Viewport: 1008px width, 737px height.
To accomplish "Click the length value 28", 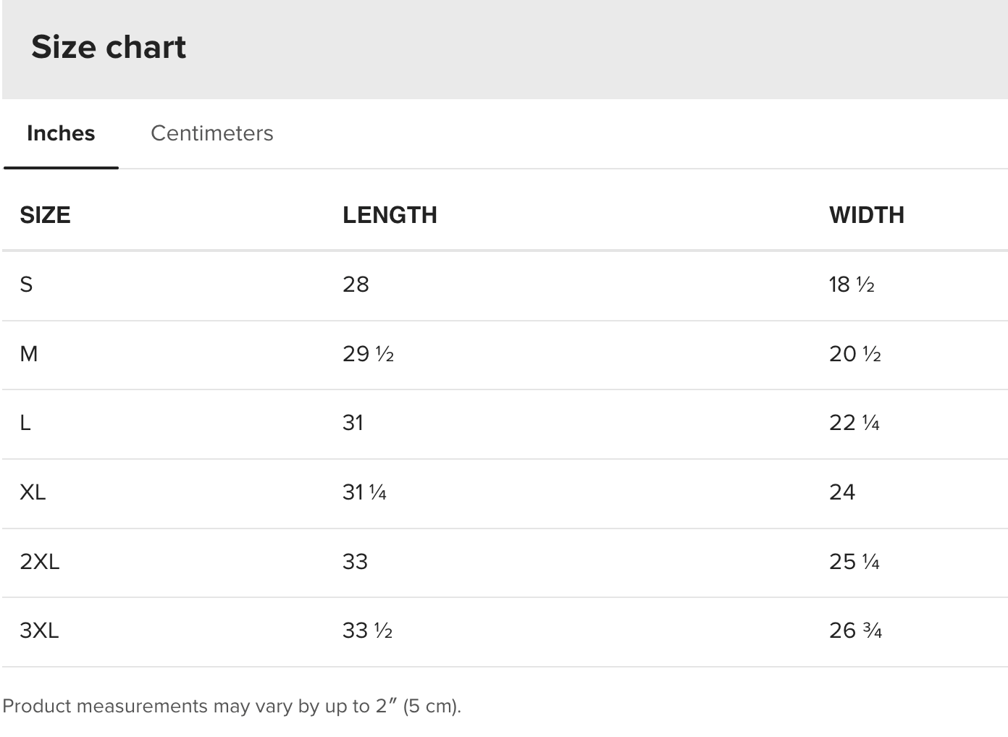I will (x=356, y=285).
